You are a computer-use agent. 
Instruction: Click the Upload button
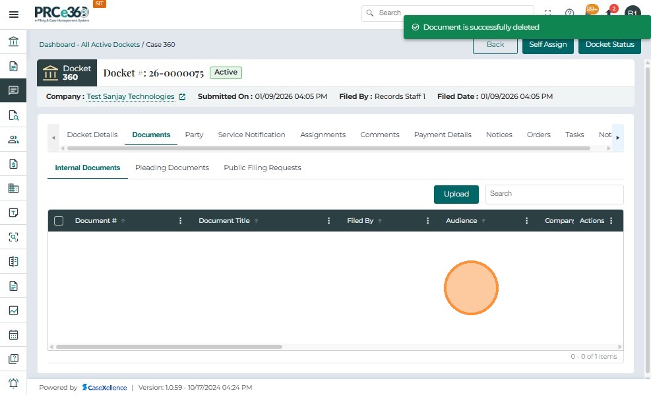coord(456,194)
